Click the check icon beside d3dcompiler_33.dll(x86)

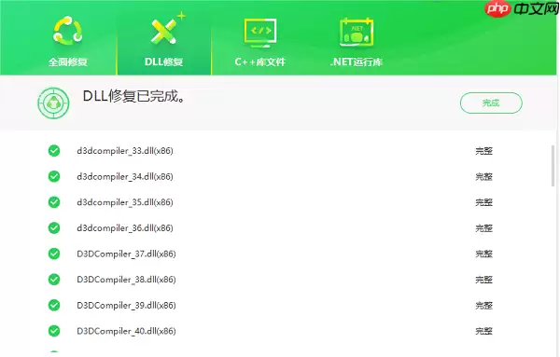click(x=54, y=150)
